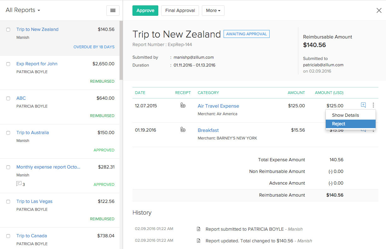The image size is (386, 249).
Task: Open the manishp@zillum.com link
Action: tap(193, 57)
